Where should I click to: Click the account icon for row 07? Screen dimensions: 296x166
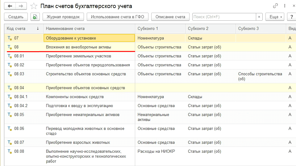pyautogui.click(x=10, y=38)
